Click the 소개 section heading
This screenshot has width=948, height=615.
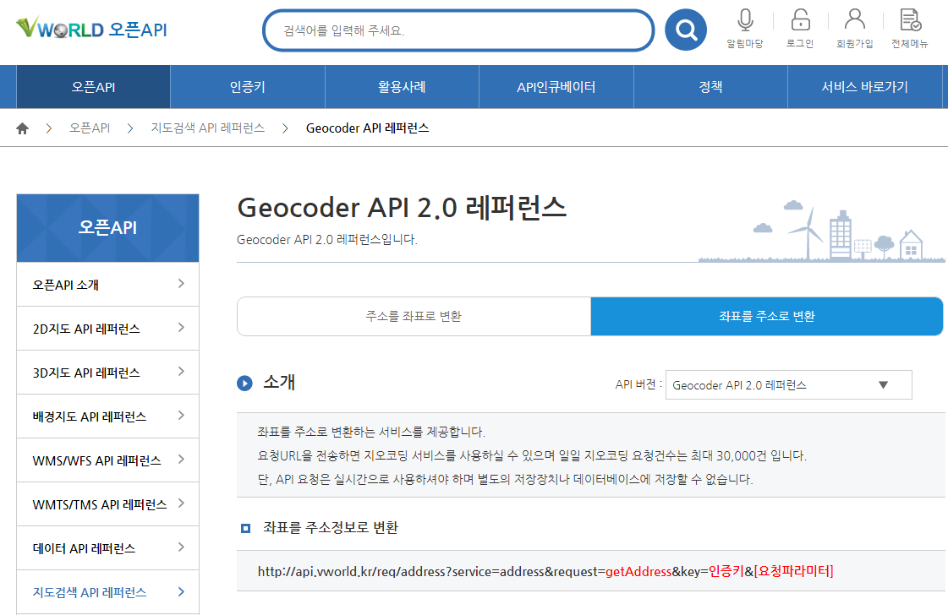(279, 383)
